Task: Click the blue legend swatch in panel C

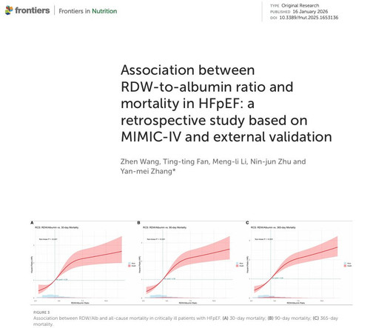Action: click(x=345, y=264)
